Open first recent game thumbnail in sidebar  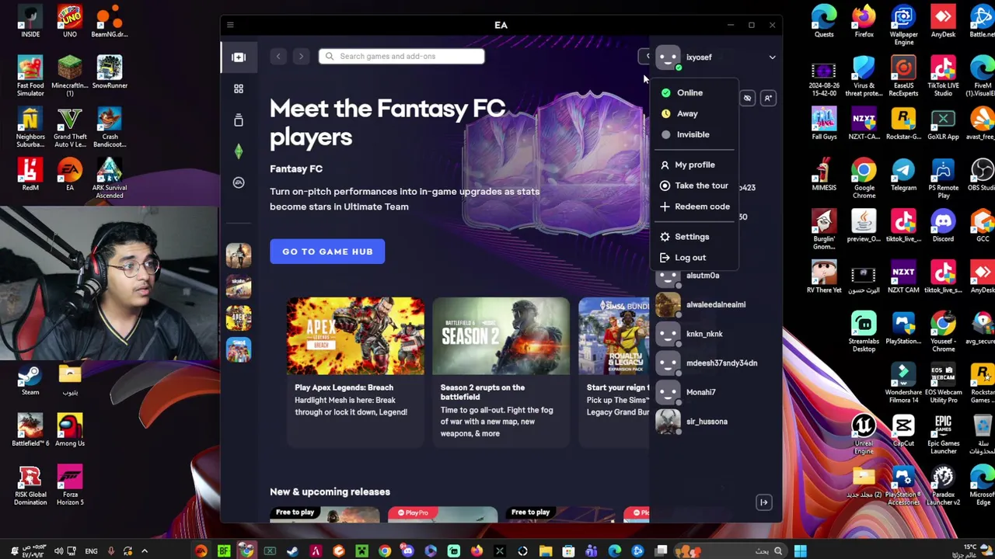tap(239, 255)
